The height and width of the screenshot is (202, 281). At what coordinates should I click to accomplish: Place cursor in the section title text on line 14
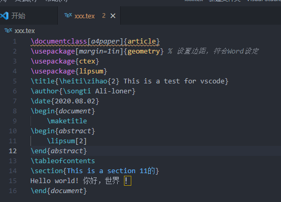coord(111,171)
